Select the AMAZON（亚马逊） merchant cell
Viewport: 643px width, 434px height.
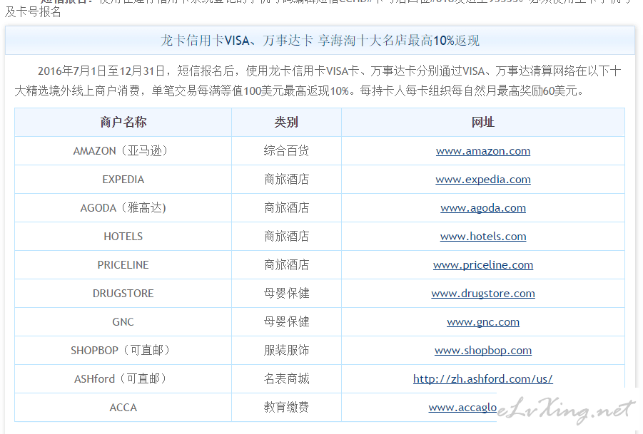123,151
